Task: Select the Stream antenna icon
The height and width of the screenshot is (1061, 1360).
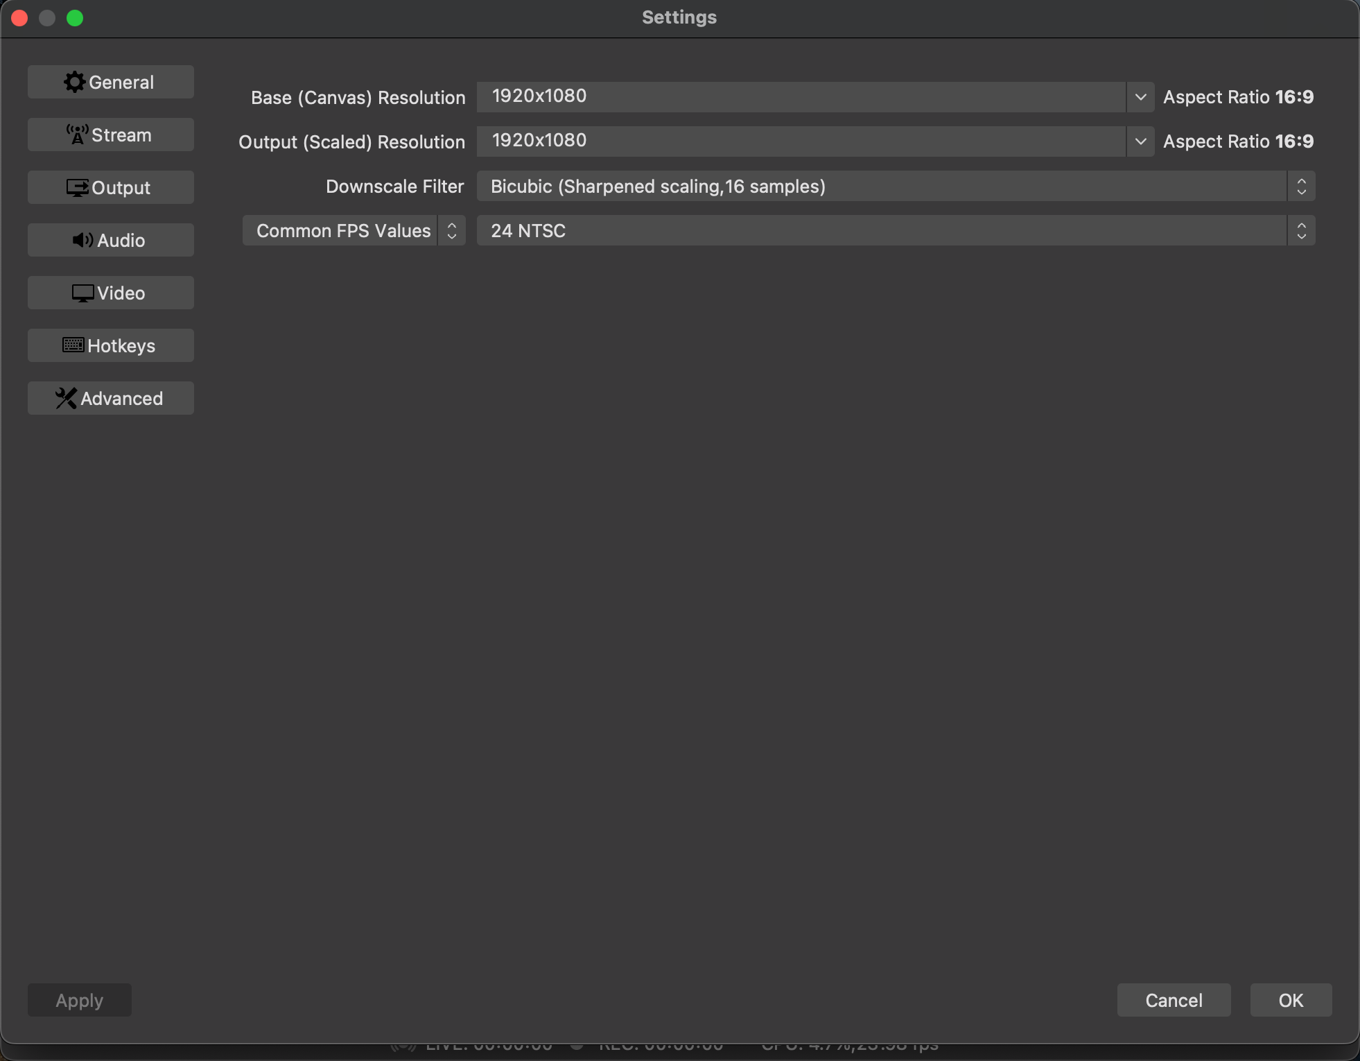Action: point(77,135)
